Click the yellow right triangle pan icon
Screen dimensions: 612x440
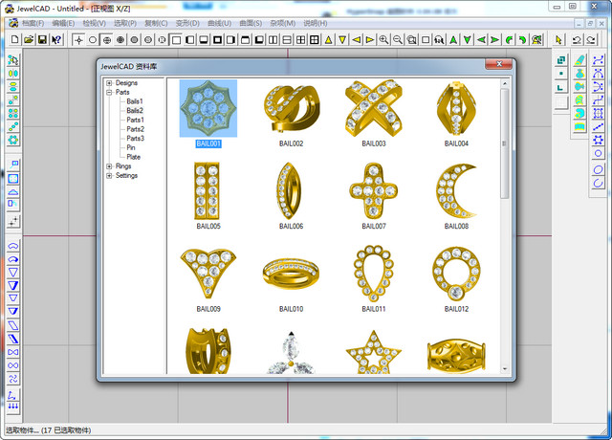370,39
